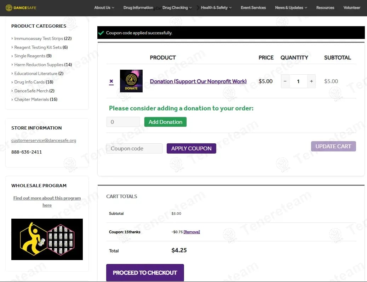367x282 pixels.
Task: Click the 'Product Categories' heading
Action: [39, 26]
